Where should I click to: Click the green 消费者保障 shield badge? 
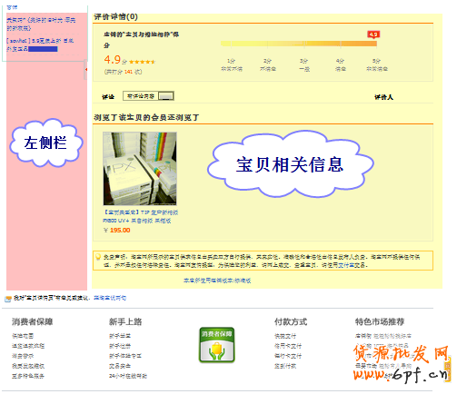(217, 345)
